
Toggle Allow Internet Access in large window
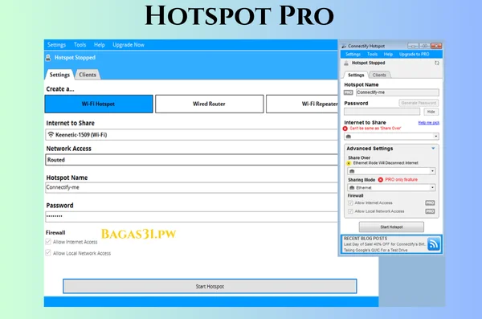point(48,242)
